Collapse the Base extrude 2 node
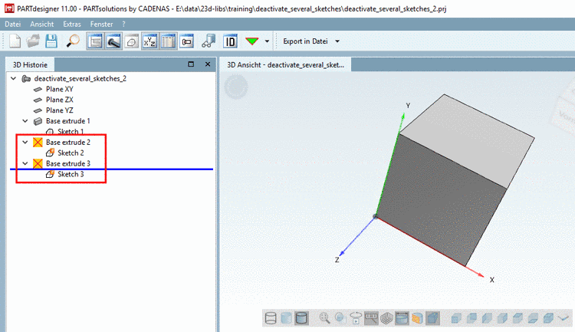575x332 pixels. [x=25, y=143]
